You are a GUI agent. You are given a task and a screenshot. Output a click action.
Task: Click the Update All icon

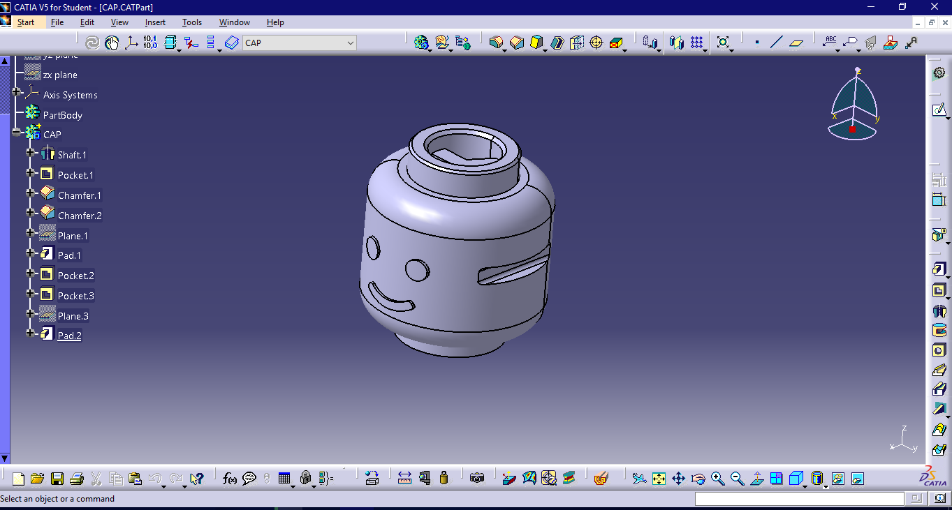tap(92, 43)
